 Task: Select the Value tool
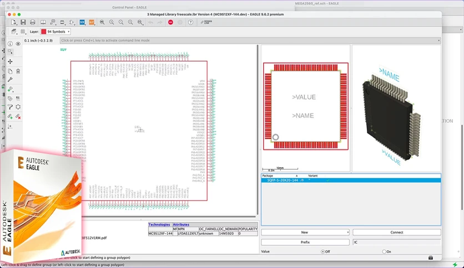tap(18, 99)
